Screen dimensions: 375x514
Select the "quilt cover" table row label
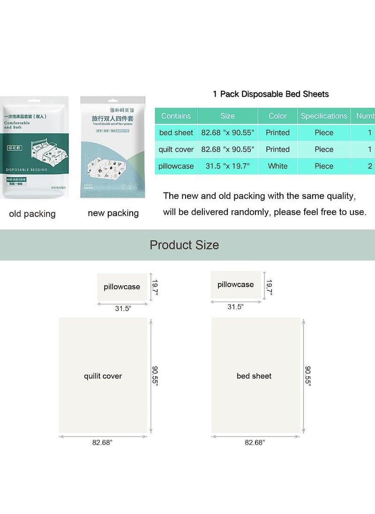pyautogui.click(x=176, y=150)
